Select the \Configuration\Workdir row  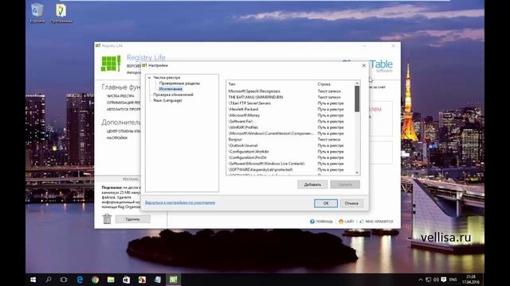[x=290, y=152]
